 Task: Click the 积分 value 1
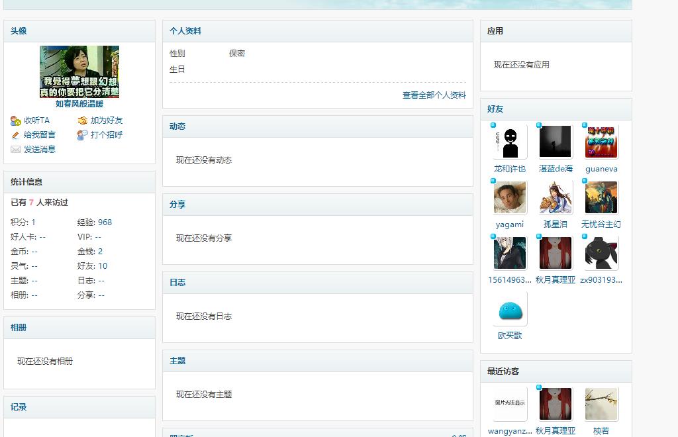tap(33, 222)
